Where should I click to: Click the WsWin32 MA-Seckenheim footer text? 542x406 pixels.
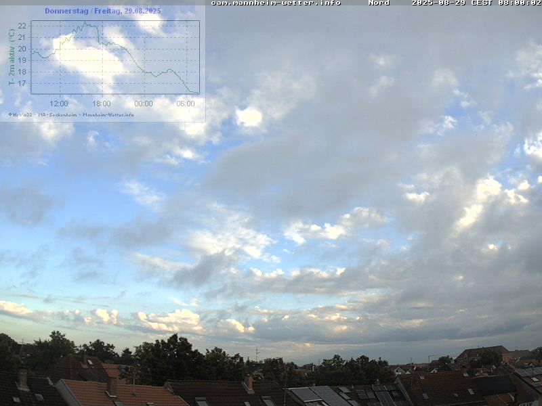71,114
